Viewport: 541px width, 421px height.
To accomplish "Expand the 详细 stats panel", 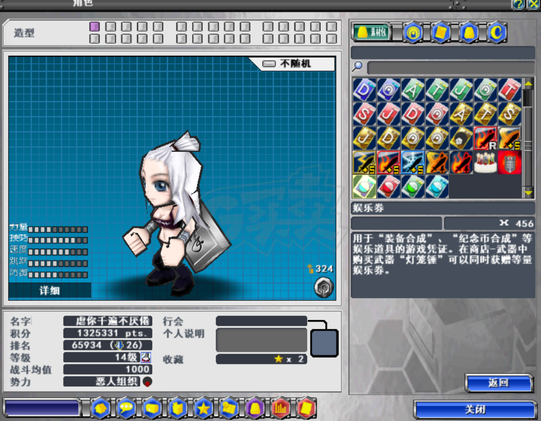I will tap(50, 290).
